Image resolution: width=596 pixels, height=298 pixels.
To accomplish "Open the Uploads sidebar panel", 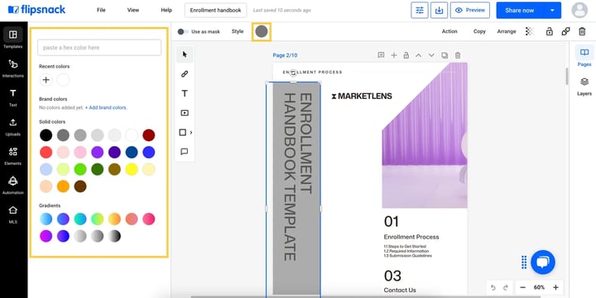I will pos(13,126).
